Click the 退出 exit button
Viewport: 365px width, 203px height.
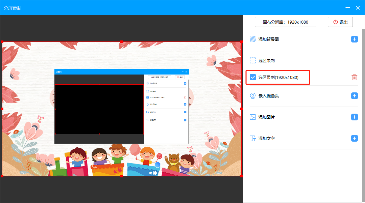click(x=340, y=22)
